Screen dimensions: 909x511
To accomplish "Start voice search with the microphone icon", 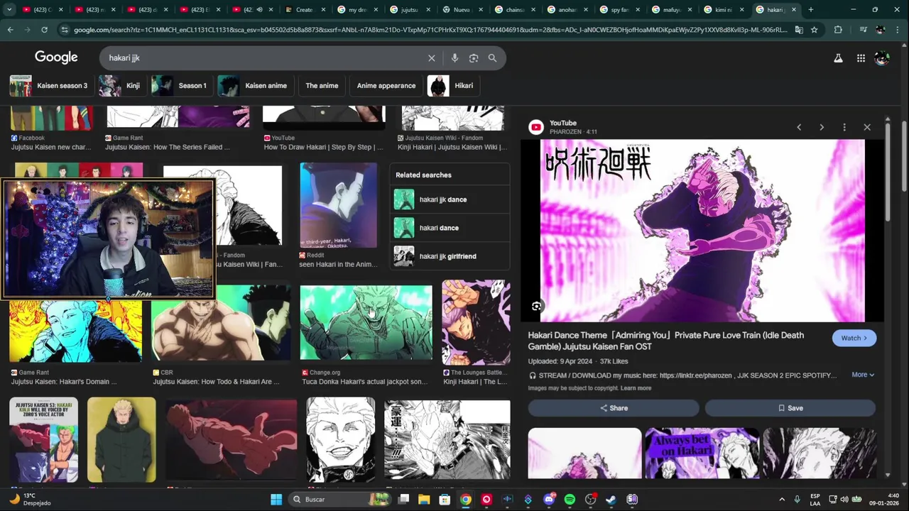I will tap(454, 58).
